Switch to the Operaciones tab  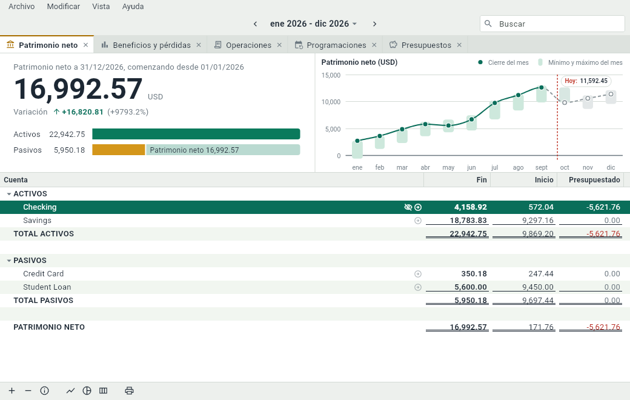248,45
